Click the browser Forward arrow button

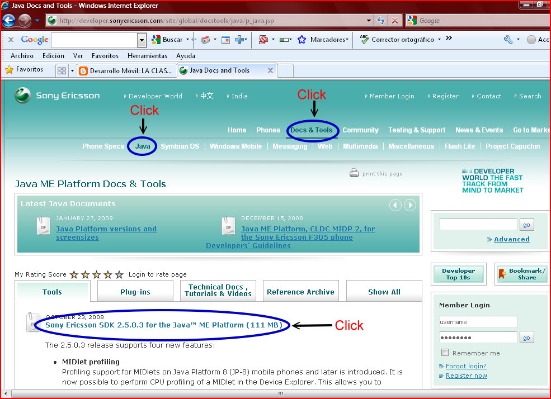pos(25,20)
